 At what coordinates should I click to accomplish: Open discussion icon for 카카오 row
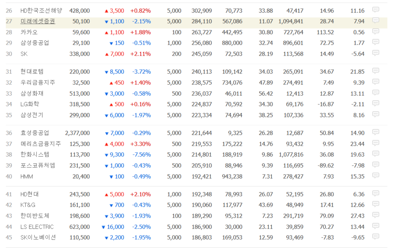click(375, 31)
